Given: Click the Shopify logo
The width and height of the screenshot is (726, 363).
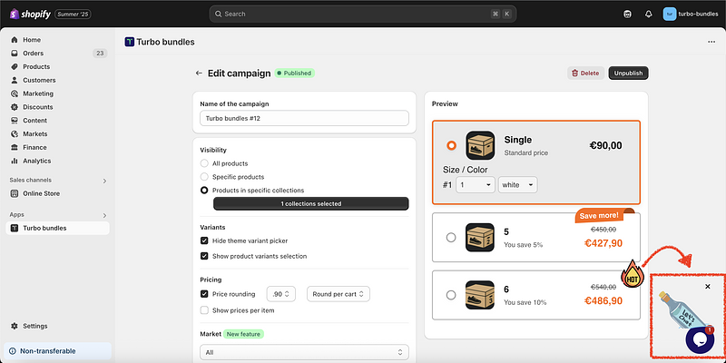Looking at the screenshot, I should (x=30, y=14).
